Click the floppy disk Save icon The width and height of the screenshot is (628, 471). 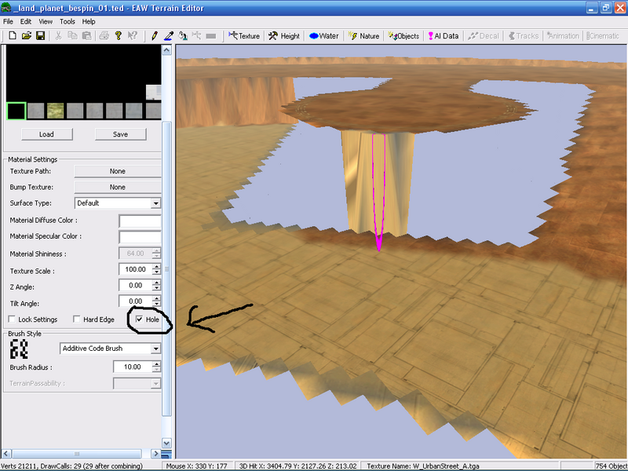41,35
